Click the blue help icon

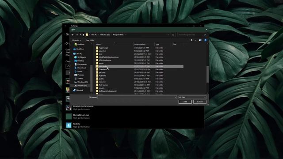tap(205, 40)
